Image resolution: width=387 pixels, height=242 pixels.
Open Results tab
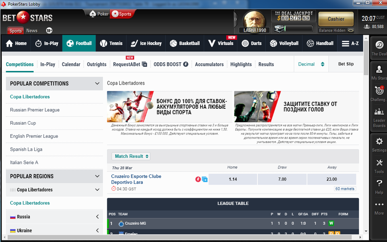point(266,64)
